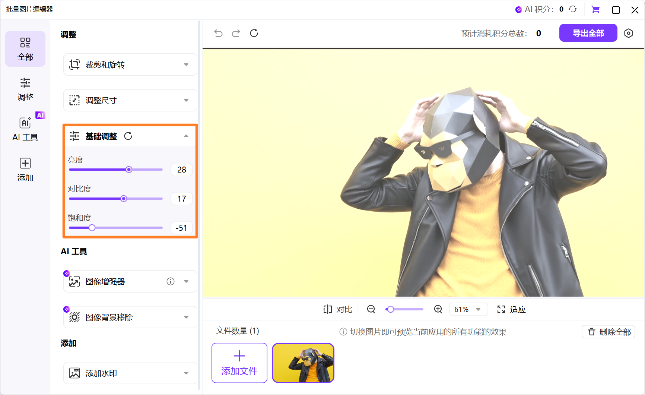Refresh the AI 积分 balance
The width and height of the screenshot is (645, 395).
[573, 9]
